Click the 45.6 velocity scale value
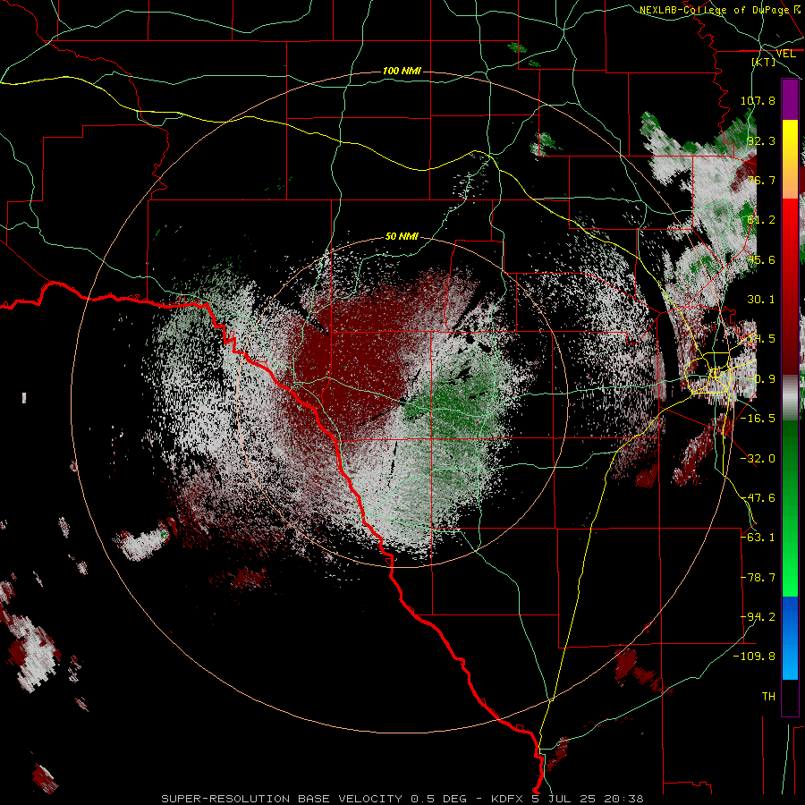Viewport: 805px width, 805px height. [761, 259]
